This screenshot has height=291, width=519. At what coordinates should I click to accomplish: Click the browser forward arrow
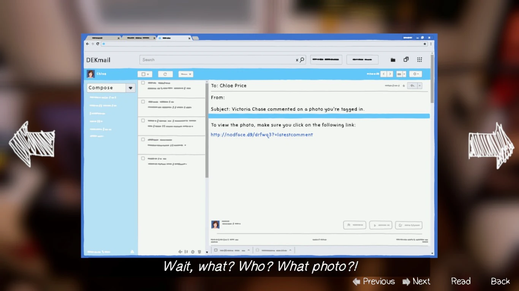(x=92, y=44)
